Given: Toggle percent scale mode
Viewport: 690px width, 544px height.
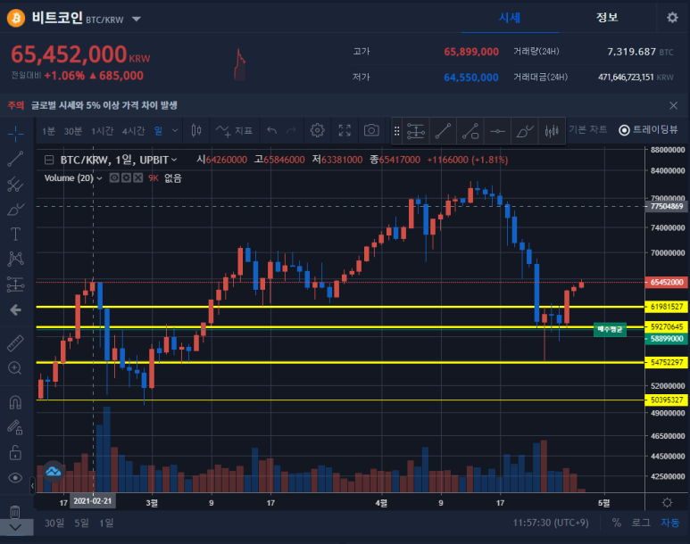Looking at the screenshot, I should pos(617,523).
